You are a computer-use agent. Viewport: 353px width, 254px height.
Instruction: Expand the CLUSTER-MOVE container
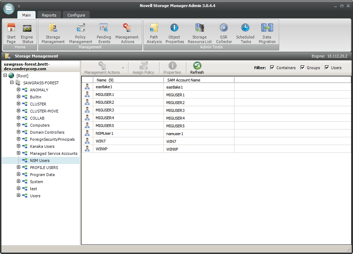coord(18,111)
